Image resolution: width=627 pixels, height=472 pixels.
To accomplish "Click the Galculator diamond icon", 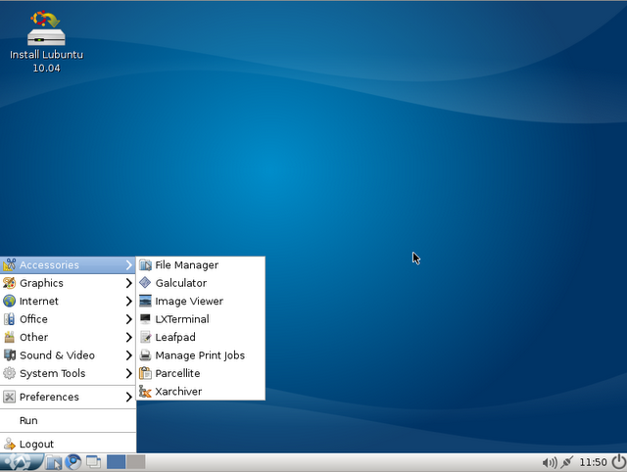I will 146,283.
